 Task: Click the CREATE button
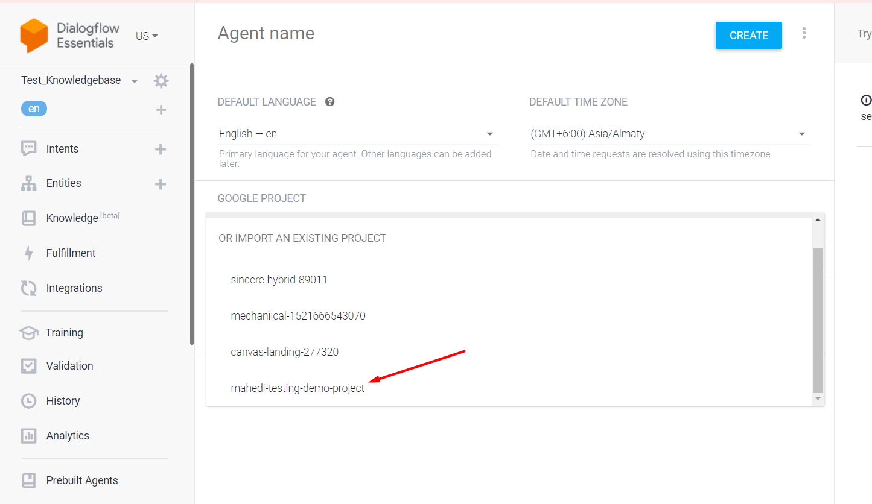[x=748, y=35]
